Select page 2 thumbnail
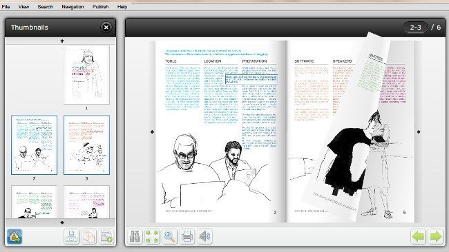The image size is (449, 252). pyautogui.click(x=34, y=145)
